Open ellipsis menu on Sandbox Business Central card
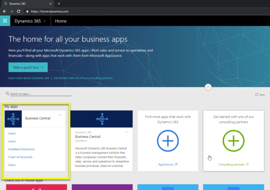This screenshot has width=270, height=190. coord(127,132)
